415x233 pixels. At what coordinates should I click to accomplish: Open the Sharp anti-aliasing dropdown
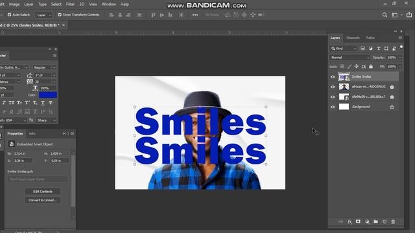point(46,120)
